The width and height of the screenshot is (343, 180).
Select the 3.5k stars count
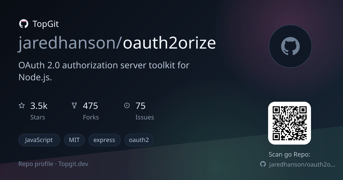(39, 106)
